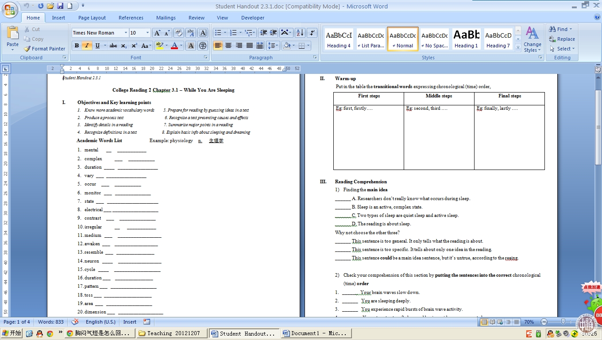
Task: Increase paragraph indent
Action: 274,33
